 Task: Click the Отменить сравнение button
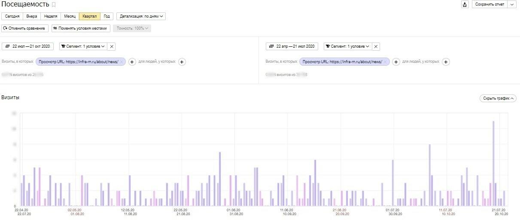click(x=25, y=28)
